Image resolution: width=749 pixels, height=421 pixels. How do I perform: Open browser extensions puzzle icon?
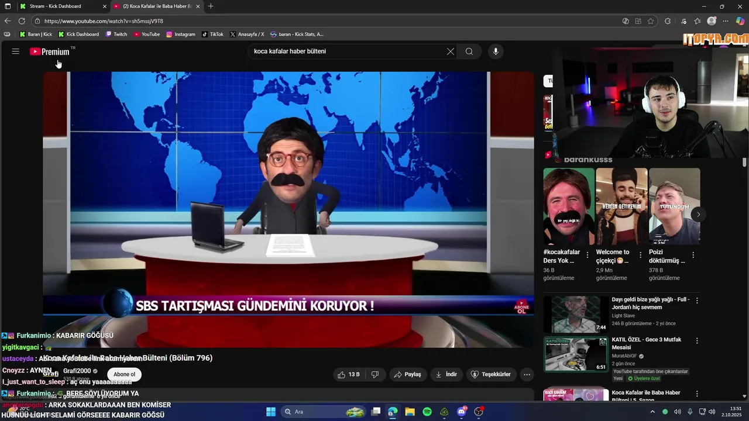(x=668, y=21)
